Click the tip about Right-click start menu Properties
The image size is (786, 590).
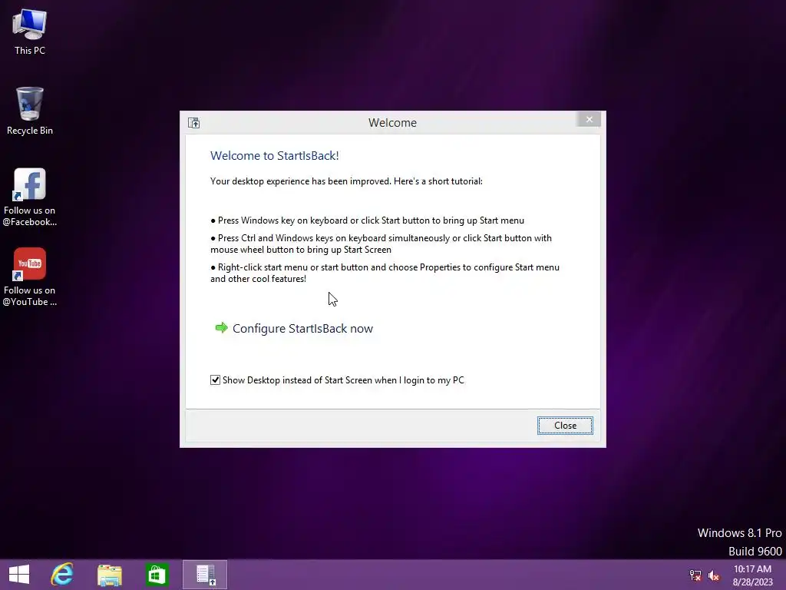point(385,273)
